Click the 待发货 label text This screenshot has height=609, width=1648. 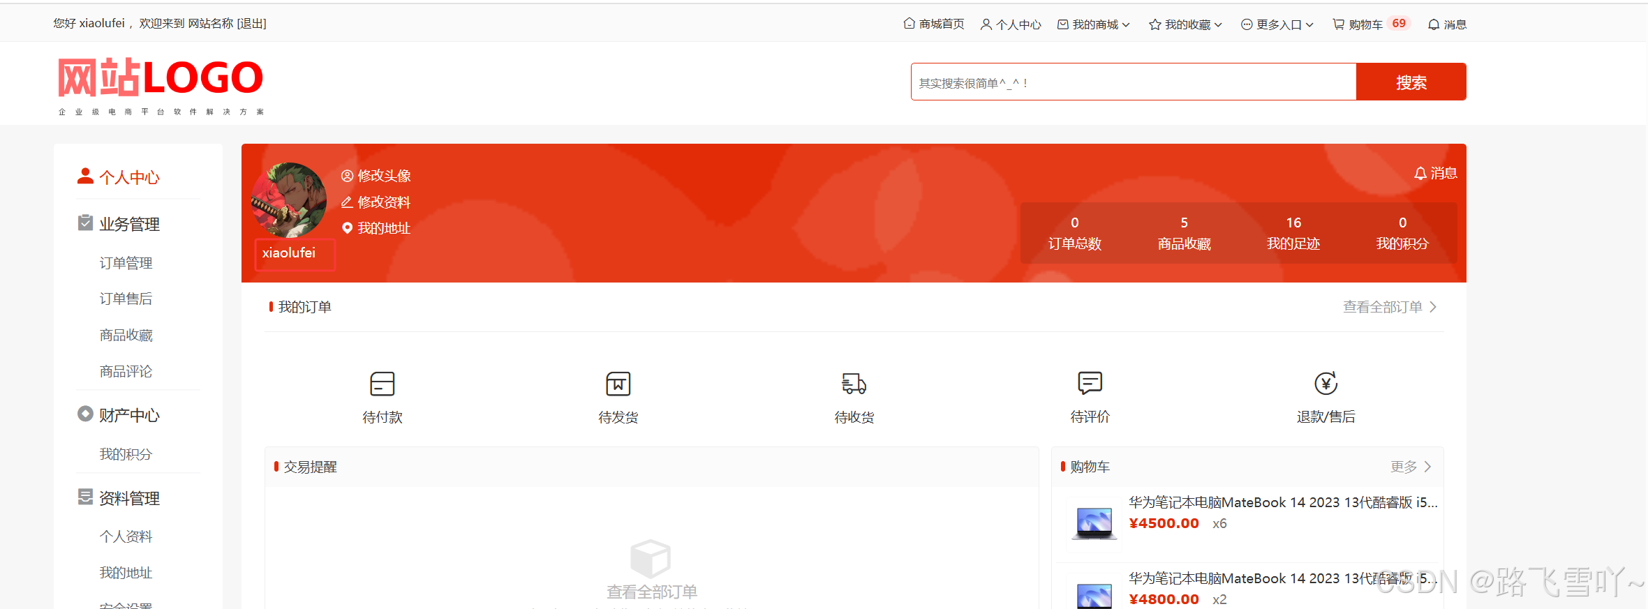pyautogui.click(x=618, y=417)
